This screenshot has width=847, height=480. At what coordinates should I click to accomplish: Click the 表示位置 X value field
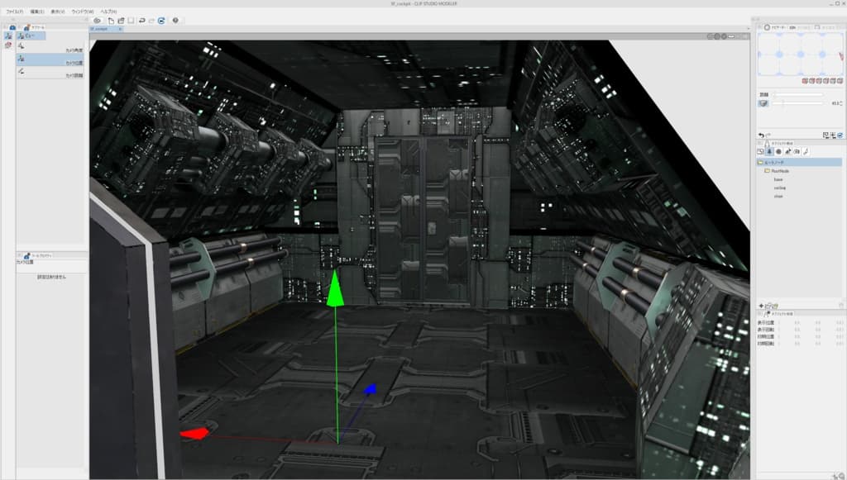pyautogui.click(x=797, y=322)
